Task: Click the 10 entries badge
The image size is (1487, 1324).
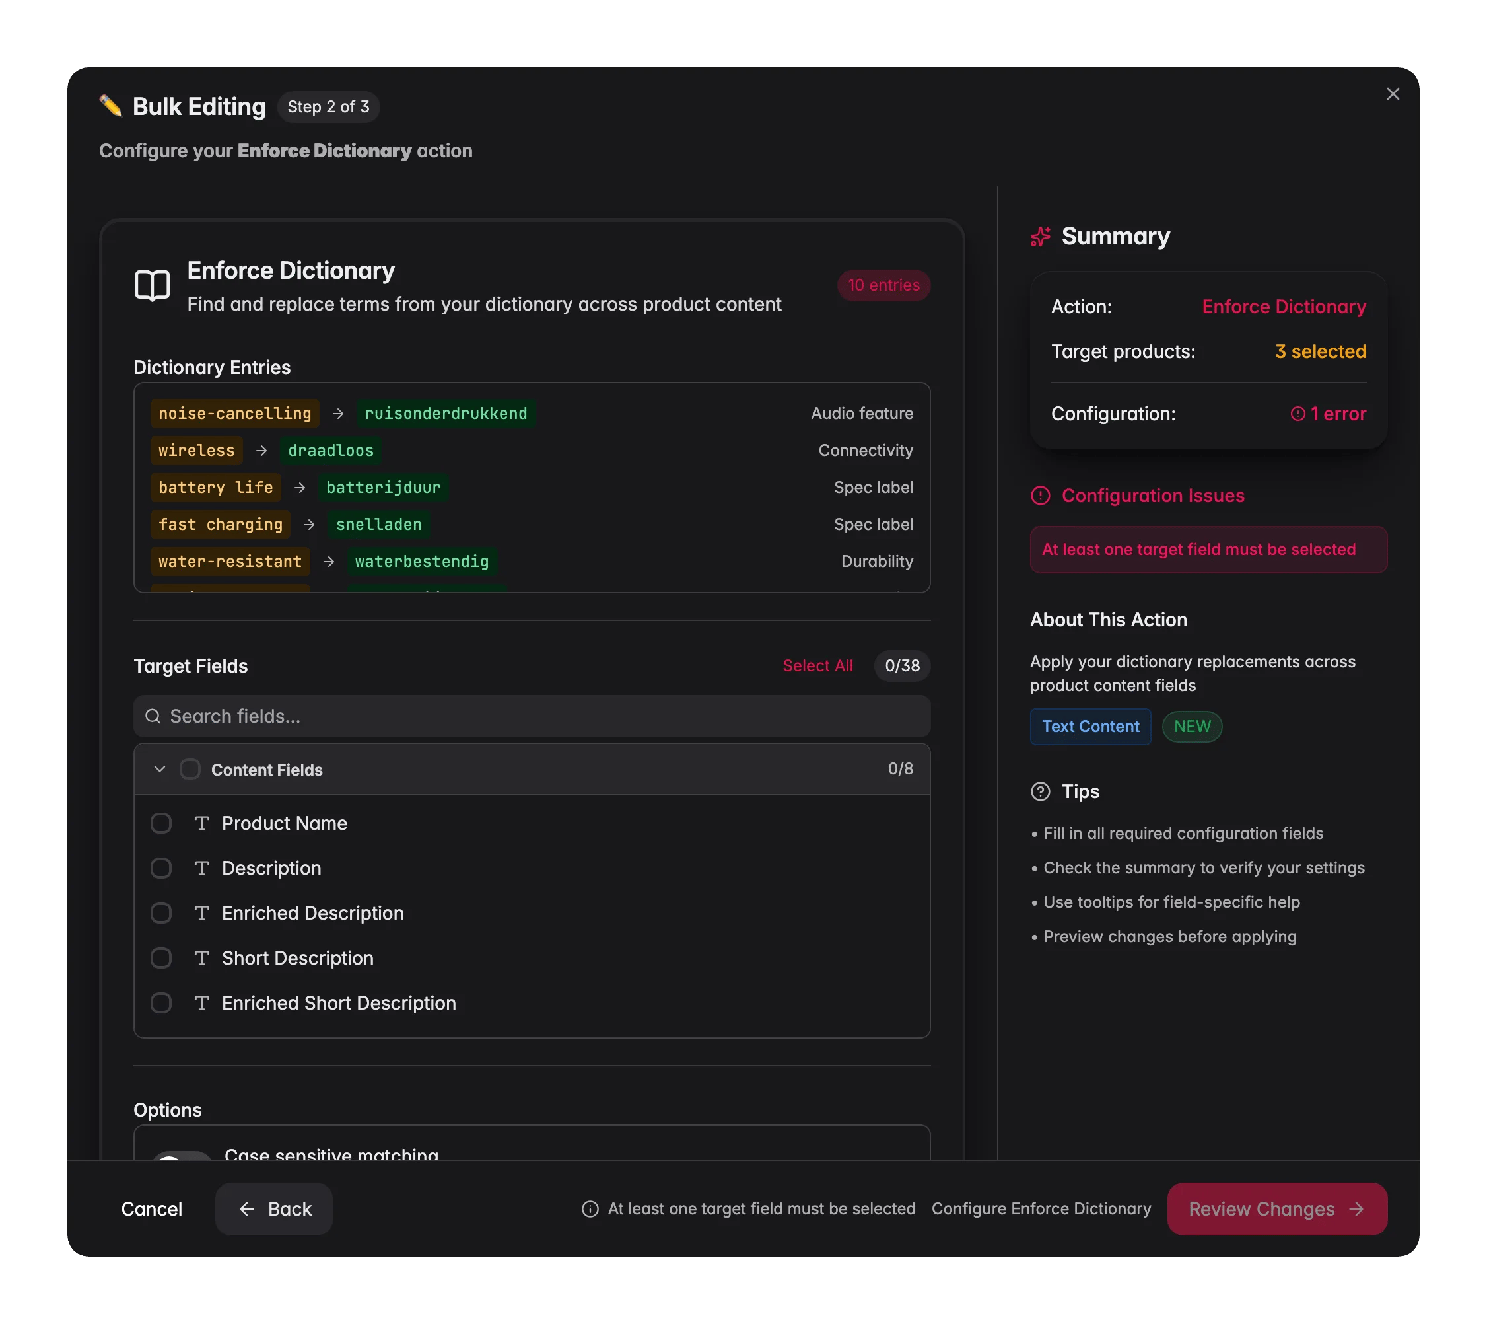Action: 883,285
